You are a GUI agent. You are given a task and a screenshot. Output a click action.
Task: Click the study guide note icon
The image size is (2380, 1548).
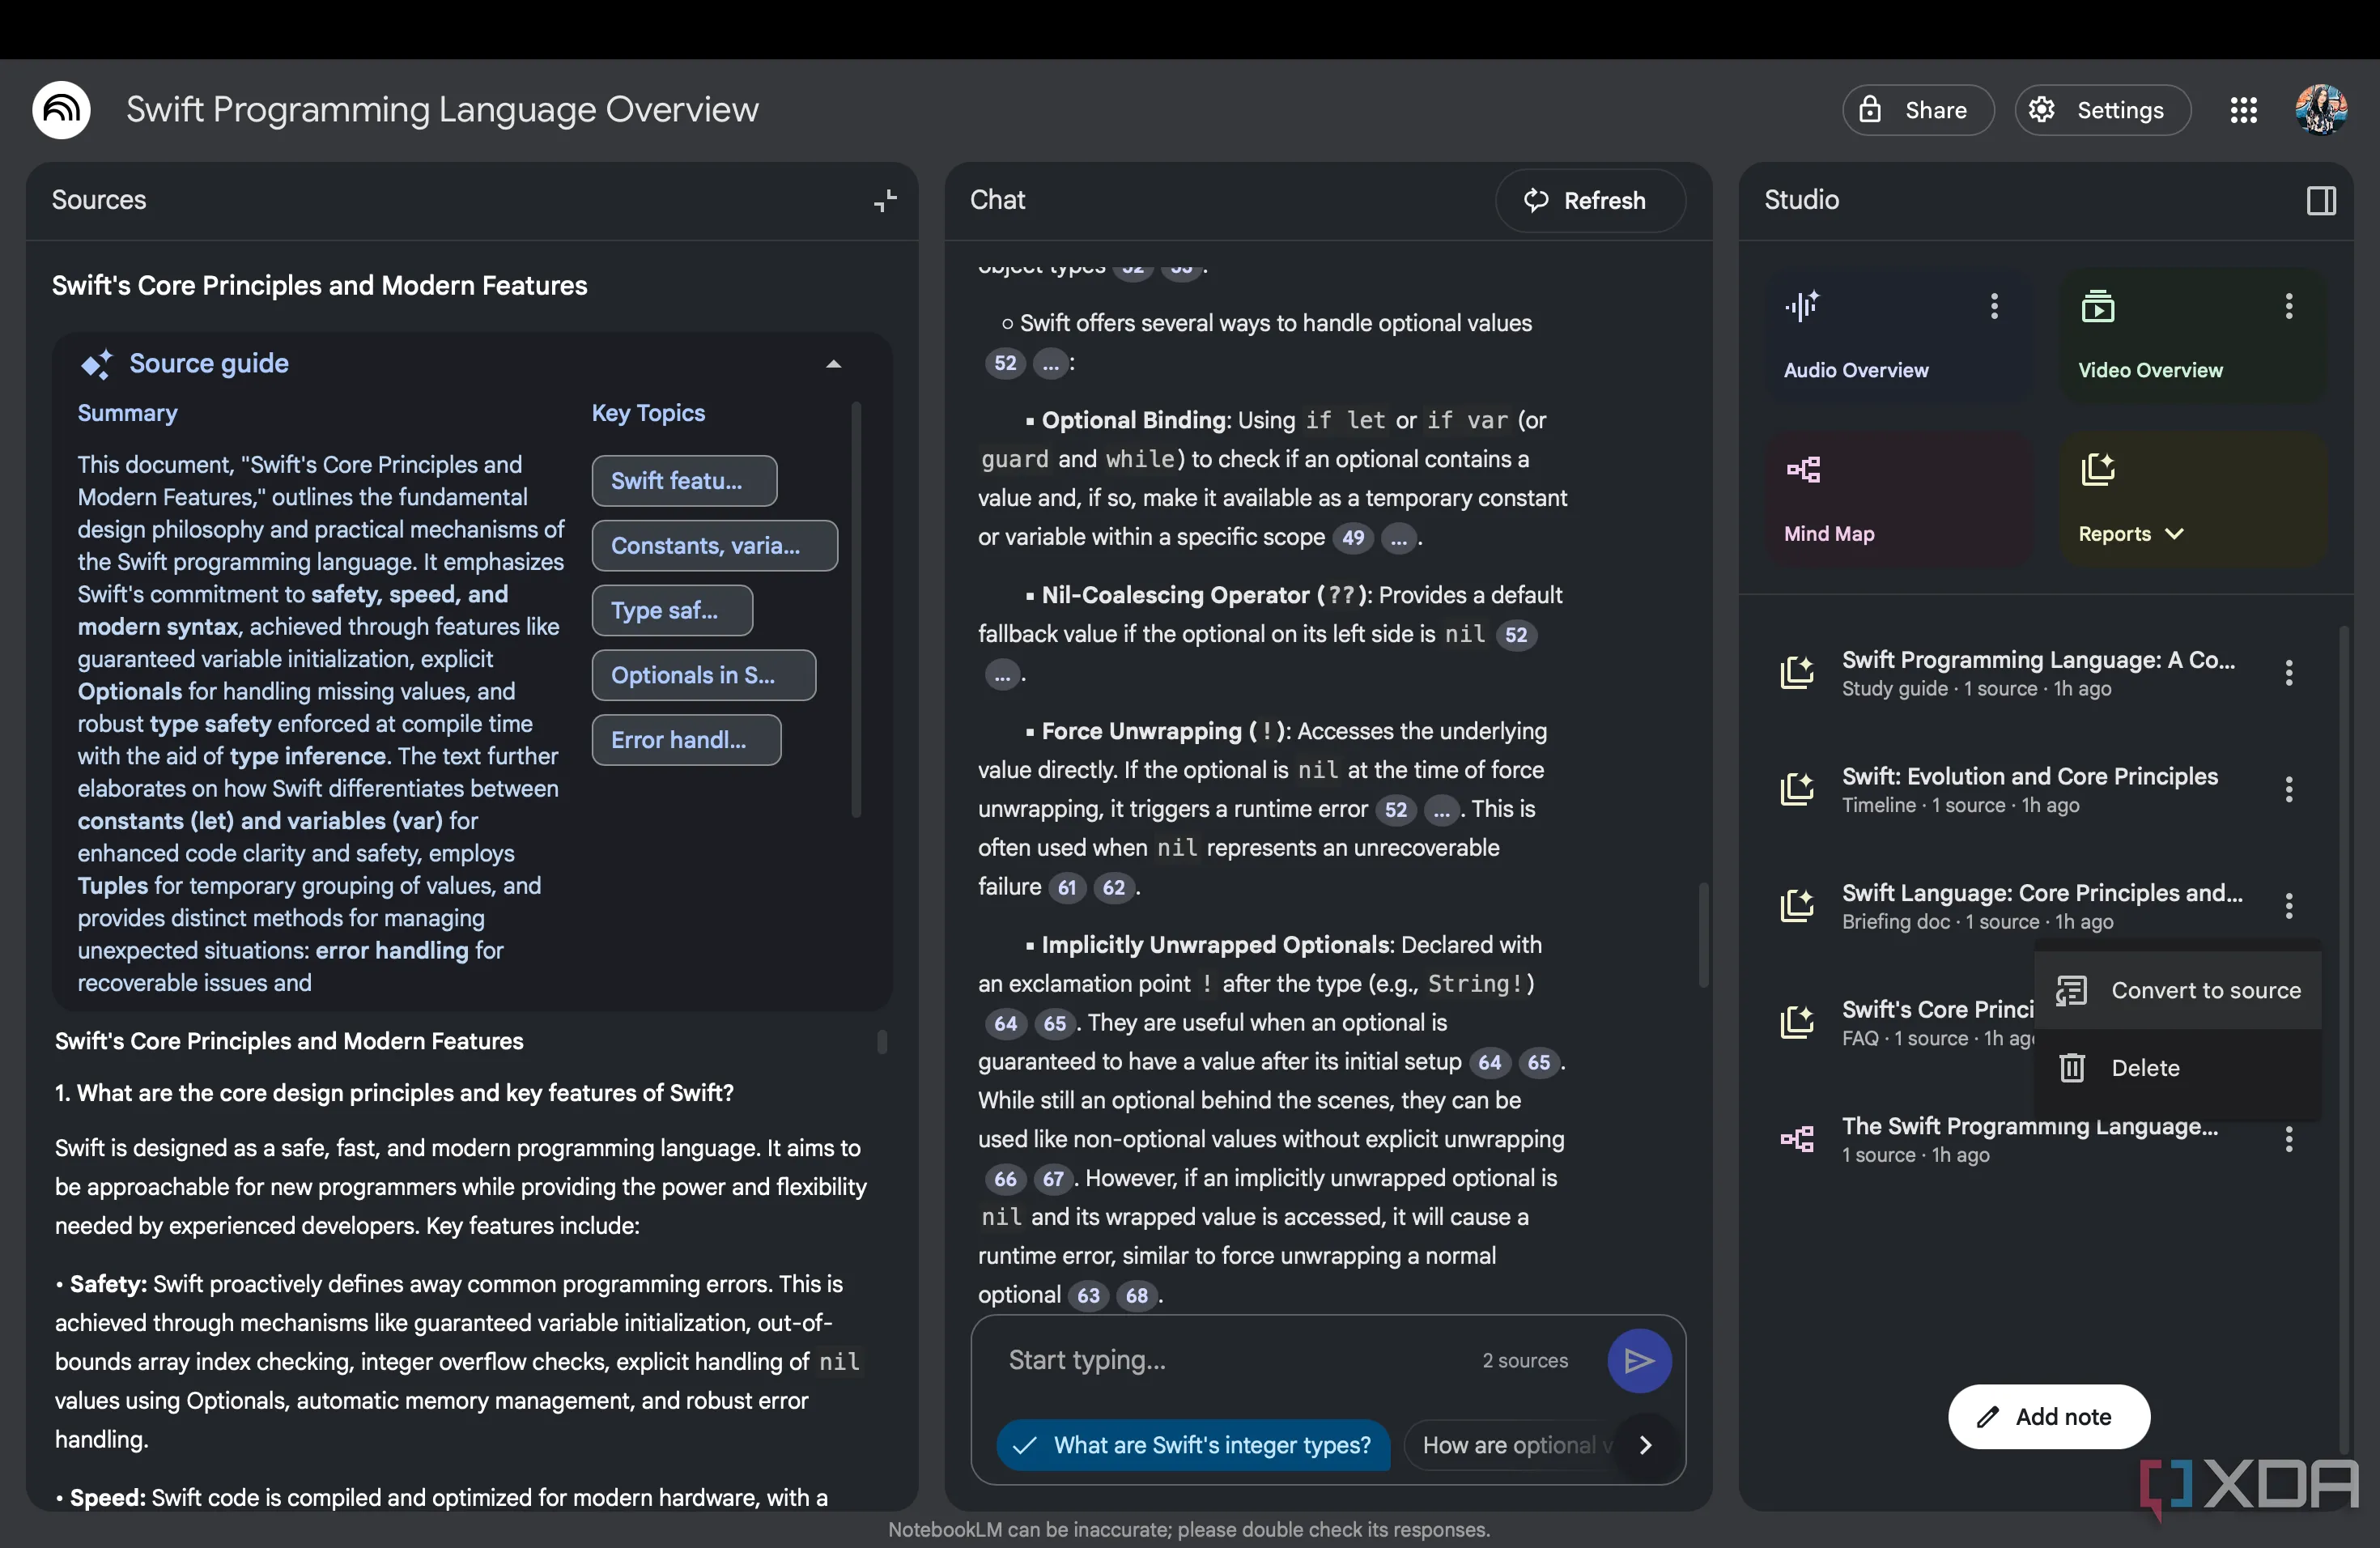1797,673
